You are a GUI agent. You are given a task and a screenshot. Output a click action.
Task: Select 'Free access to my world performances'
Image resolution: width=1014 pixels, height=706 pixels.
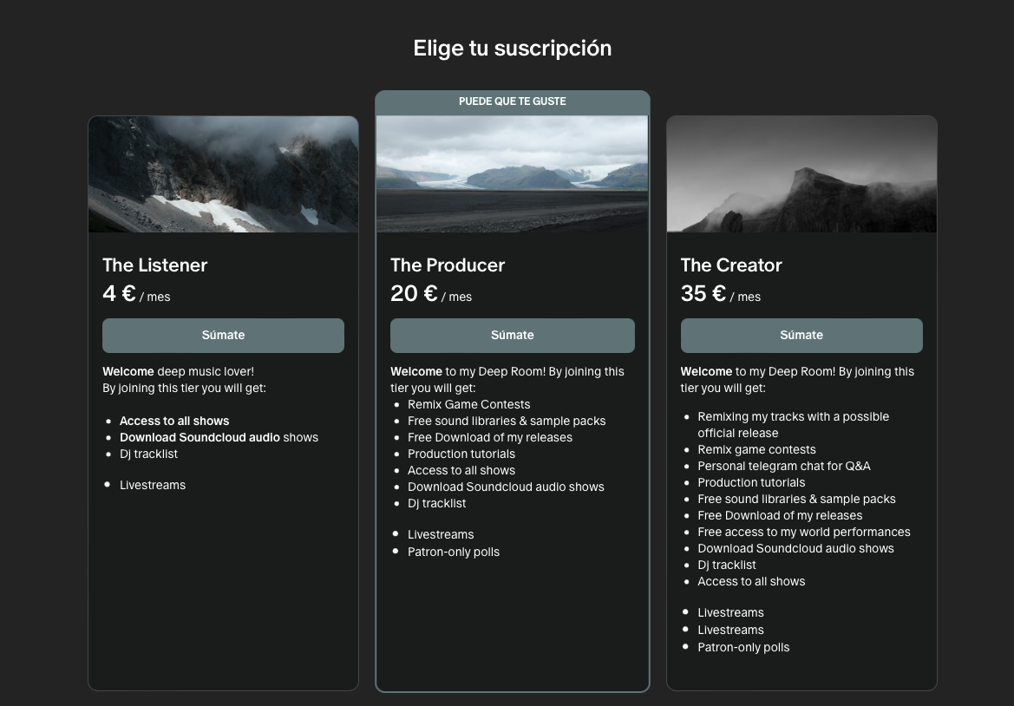pyautogui.click(x=803, y=532)
